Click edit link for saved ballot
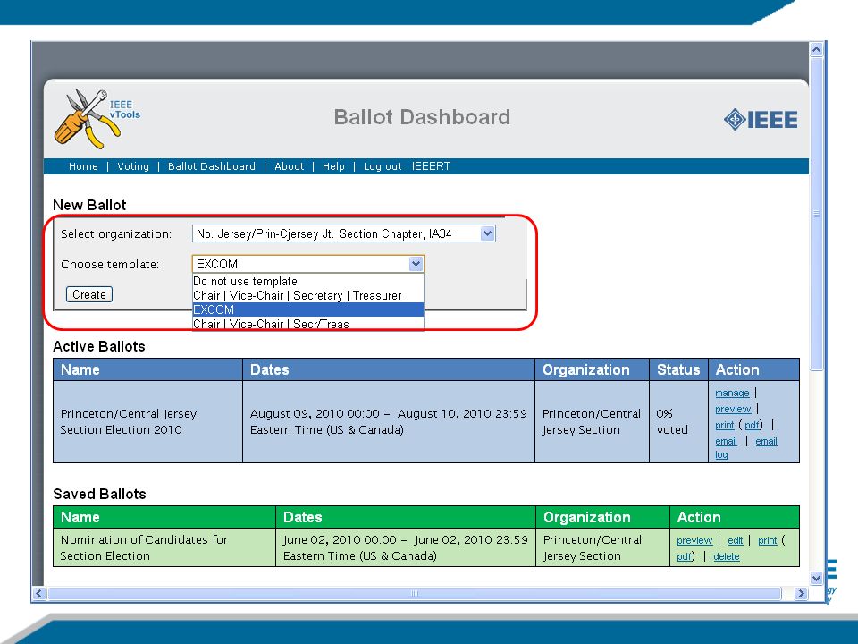Screen dimensions: 858x644 (x=735, y=541)
